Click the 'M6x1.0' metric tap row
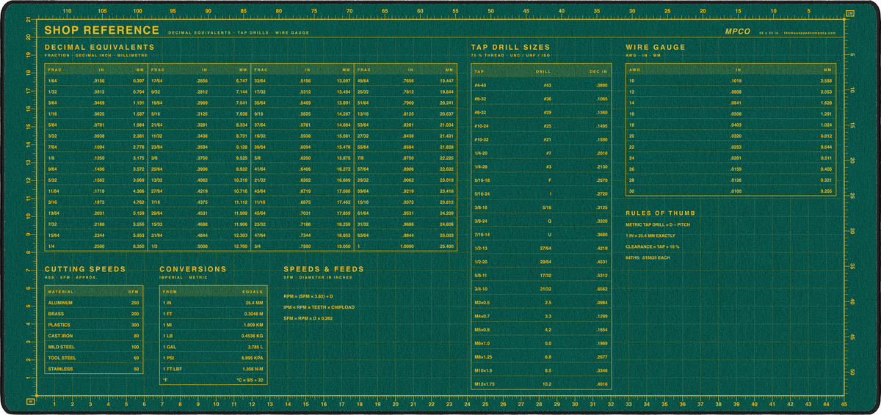 [541, 343]
